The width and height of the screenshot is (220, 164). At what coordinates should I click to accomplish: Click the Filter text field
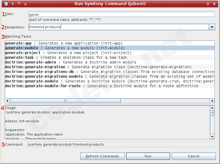tap(121, 15)
